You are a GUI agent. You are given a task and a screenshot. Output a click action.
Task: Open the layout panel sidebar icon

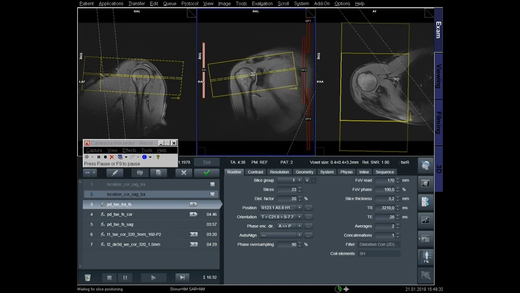pyautogui.click(x=425, y=238)
